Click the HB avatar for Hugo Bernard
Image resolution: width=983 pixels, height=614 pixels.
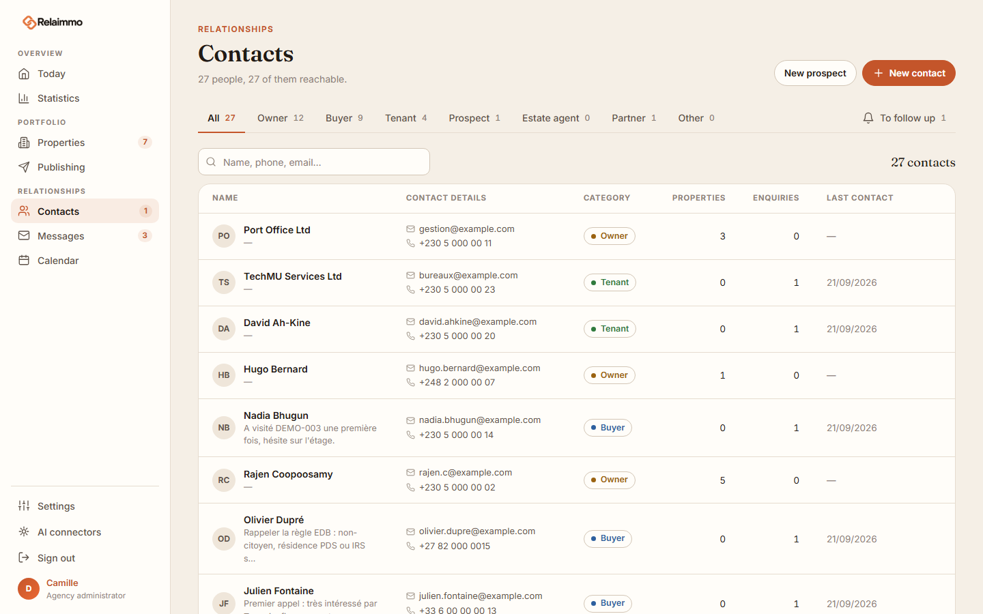[224, 375]
